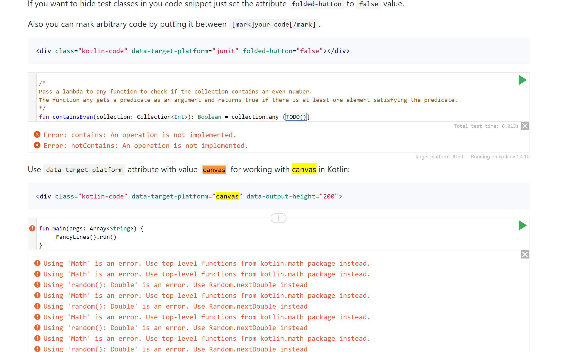This screenshot has width=572, height=352.
Task: Expand hidden code with the plus button
Action: tap(278, 218)
